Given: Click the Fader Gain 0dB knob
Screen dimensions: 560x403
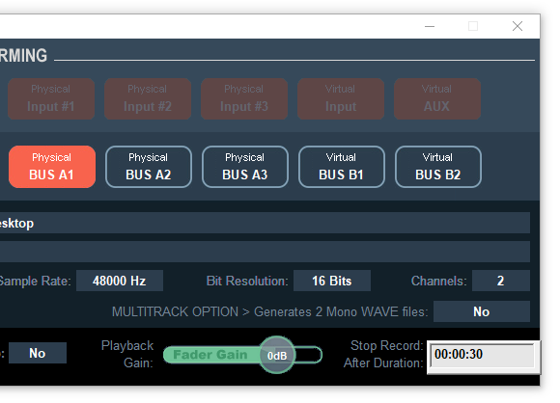Looking at the screenshot, I should point(277,355).
